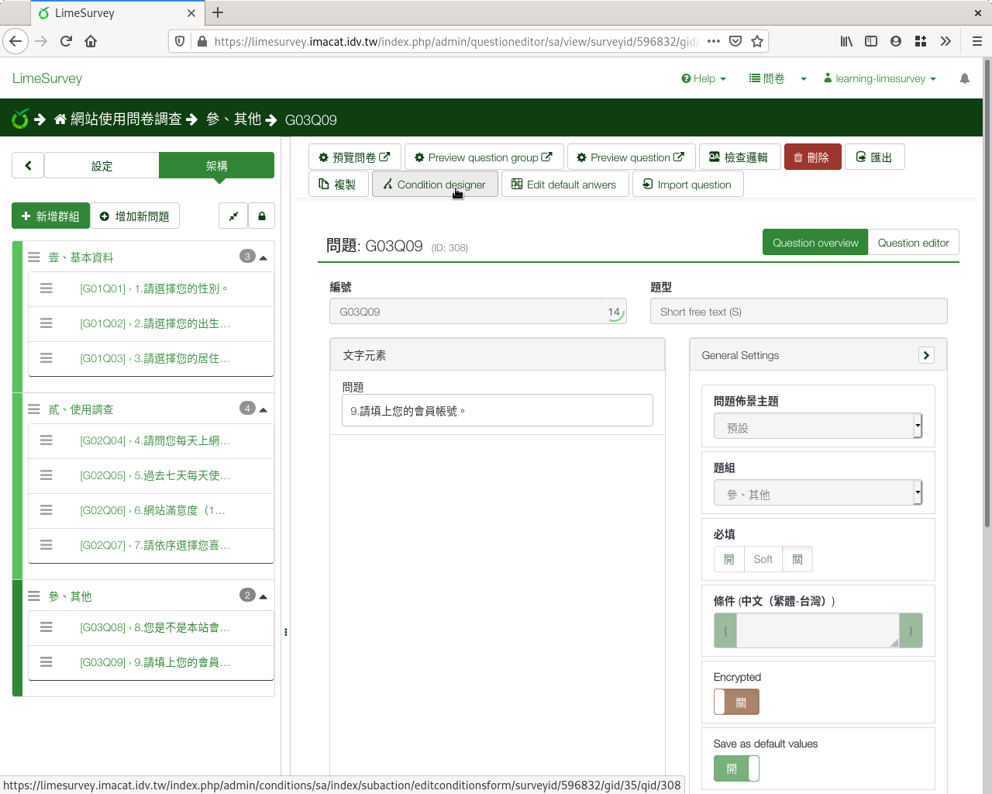The image size is (992, 794).
Task: Click 新增群組 button
Action: click(x=50, y=216)
